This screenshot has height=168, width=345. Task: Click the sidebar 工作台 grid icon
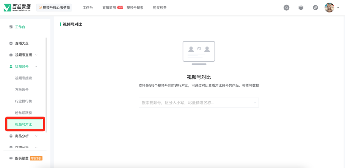click(11, 27)
